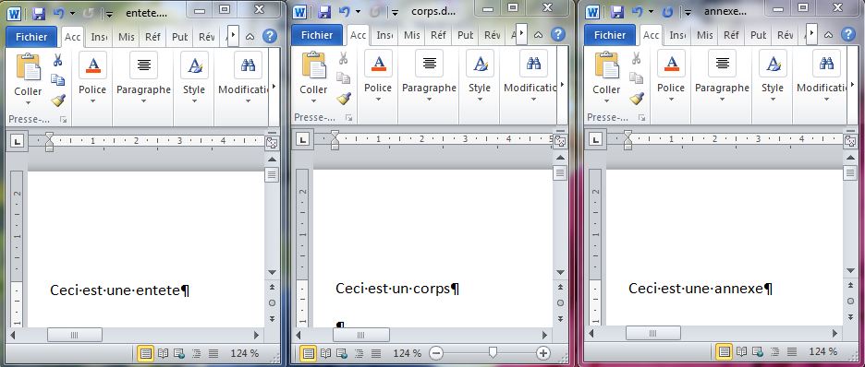Switch to Draft view in annexe window
This screenshot has width=865, height=367.
tap(792, 351)
